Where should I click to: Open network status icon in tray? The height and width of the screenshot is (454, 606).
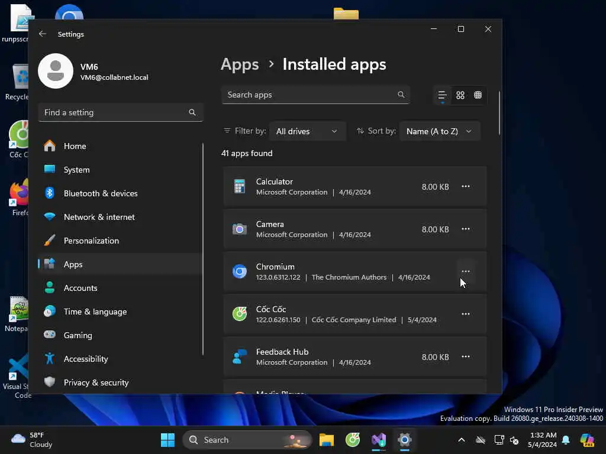(x=499, y=440)
